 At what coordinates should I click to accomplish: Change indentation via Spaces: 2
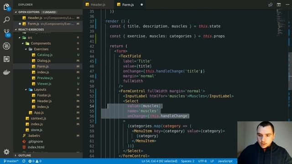point(188,161)
